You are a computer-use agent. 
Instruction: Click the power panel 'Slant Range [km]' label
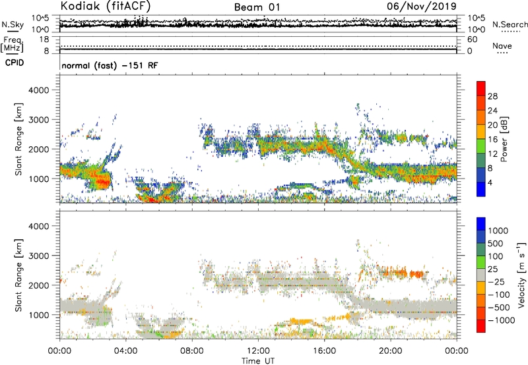point(18,139)
